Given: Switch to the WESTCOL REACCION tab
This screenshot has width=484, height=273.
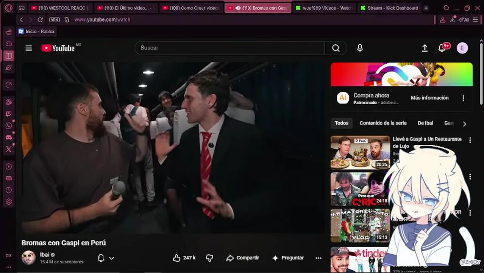Looking at the screenshot, I should [x=61, y=8].
